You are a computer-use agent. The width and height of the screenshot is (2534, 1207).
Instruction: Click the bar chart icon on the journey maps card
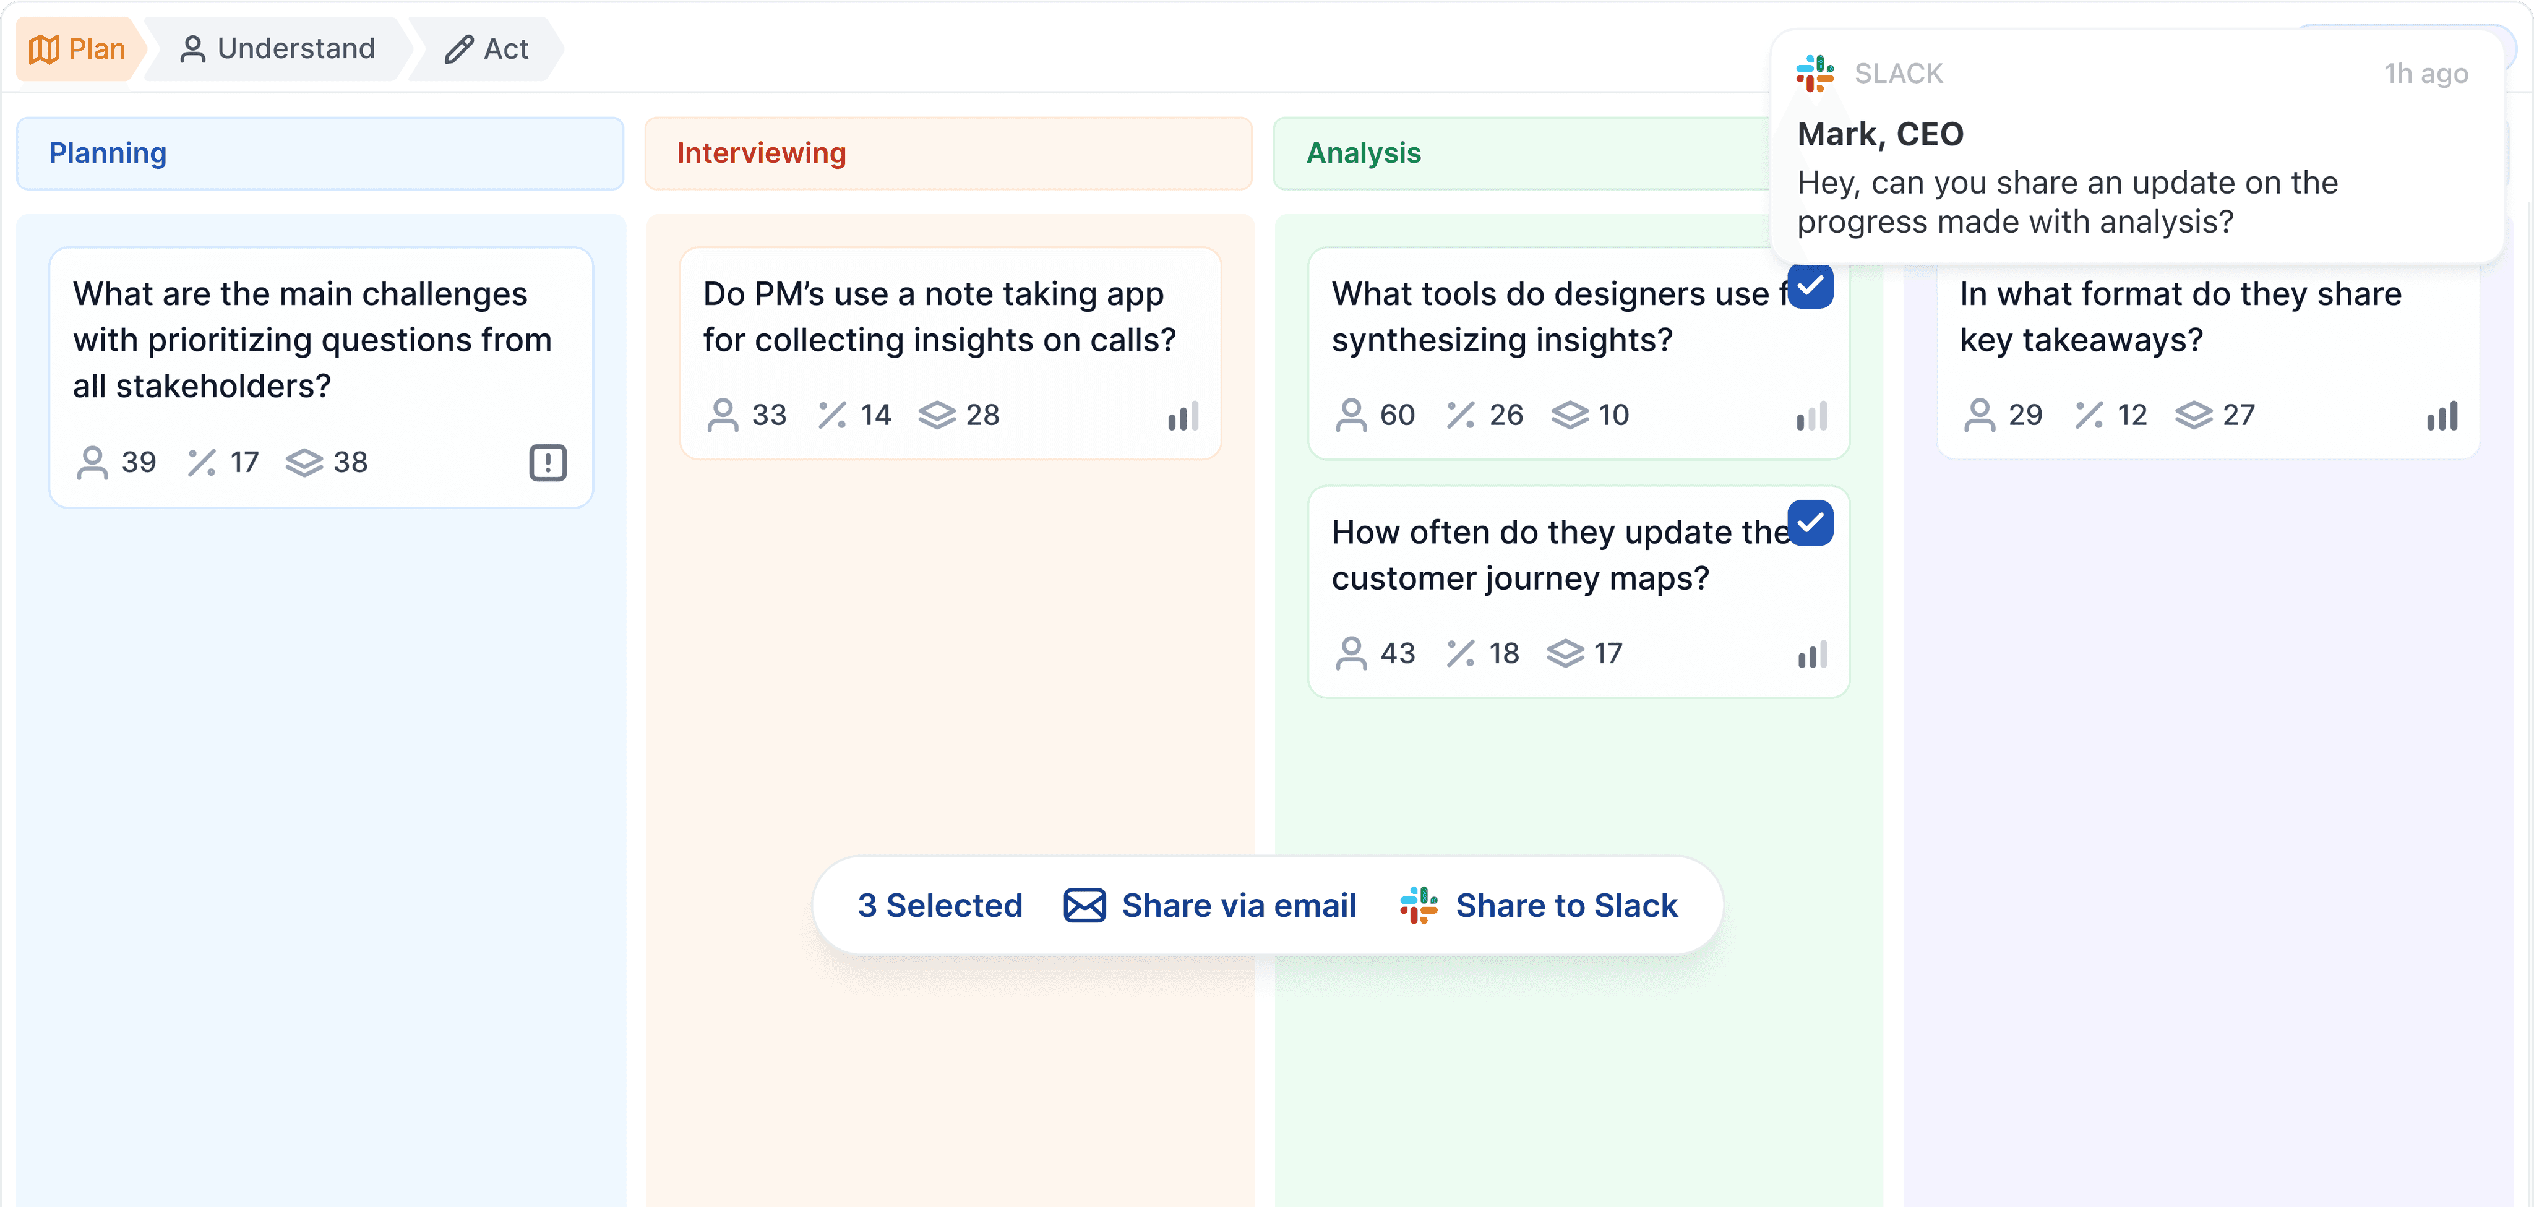click(1810, 654)
